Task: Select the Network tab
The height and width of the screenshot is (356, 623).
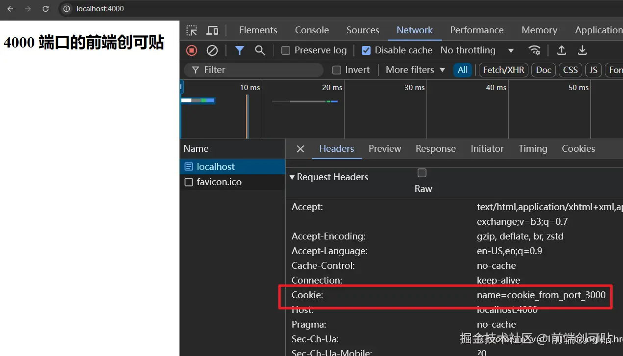Action: 415,30
